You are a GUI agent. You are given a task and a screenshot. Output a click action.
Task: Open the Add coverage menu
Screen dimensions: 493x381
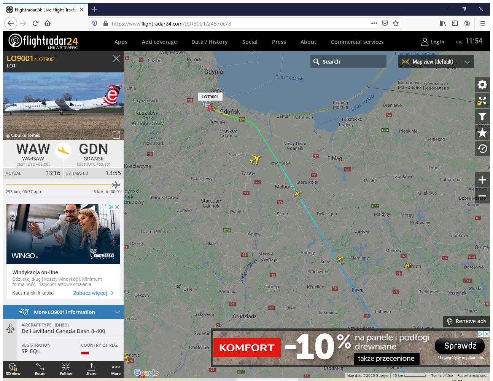click(159, 42)
